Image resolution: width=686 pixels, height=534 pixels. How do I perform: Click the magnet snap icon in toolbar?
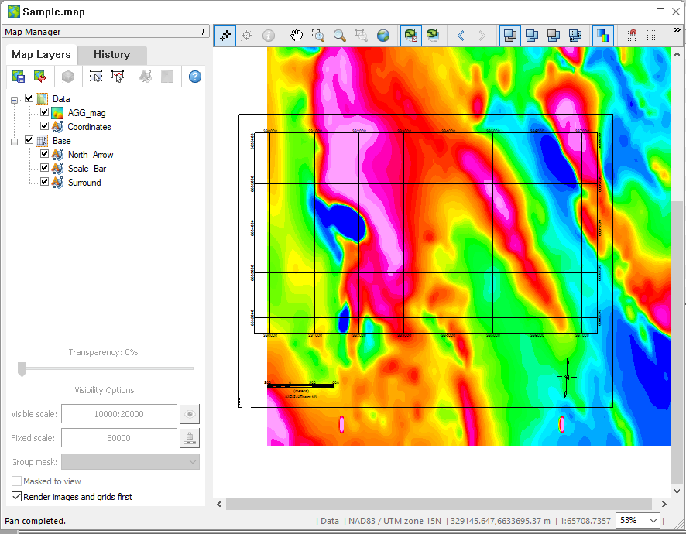tap(631, 35)
